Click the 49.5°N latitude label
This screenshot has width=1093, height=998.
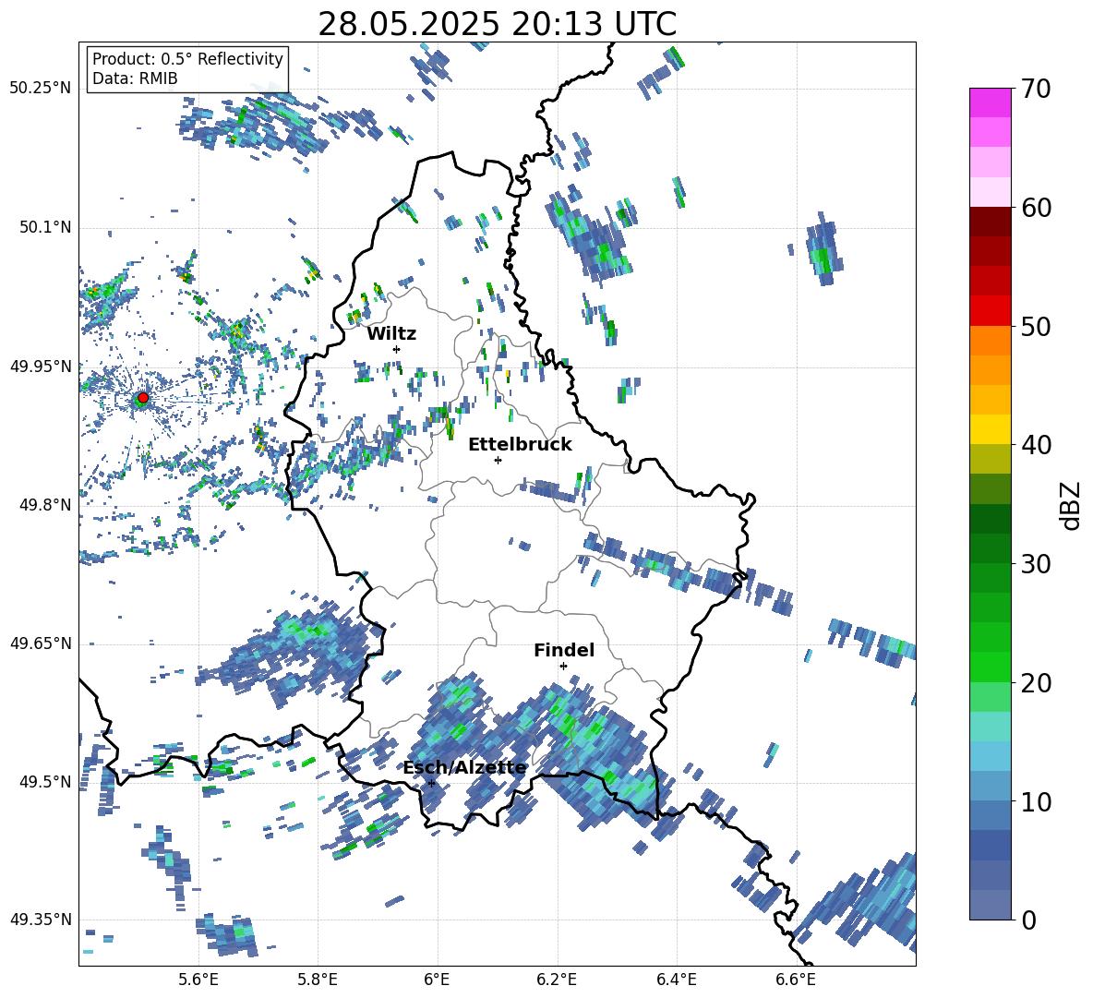[x=44, y=782]
